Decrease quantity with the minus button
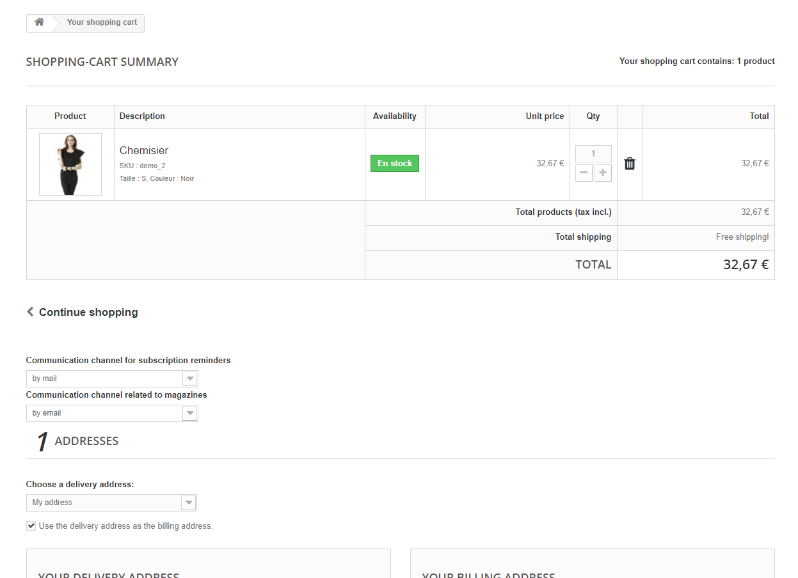This screenshot has height=578, width=798. click(x=584, y=173)
